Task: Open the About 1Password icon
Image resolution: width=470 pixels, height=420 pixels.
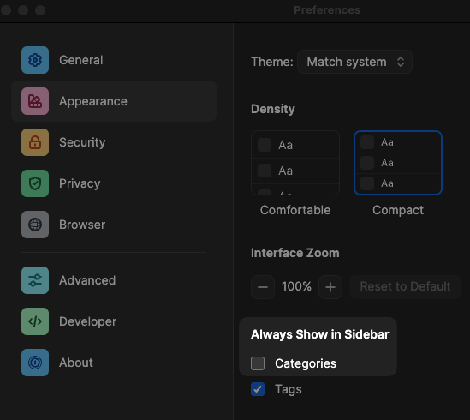Action: [x=35, y=363]
